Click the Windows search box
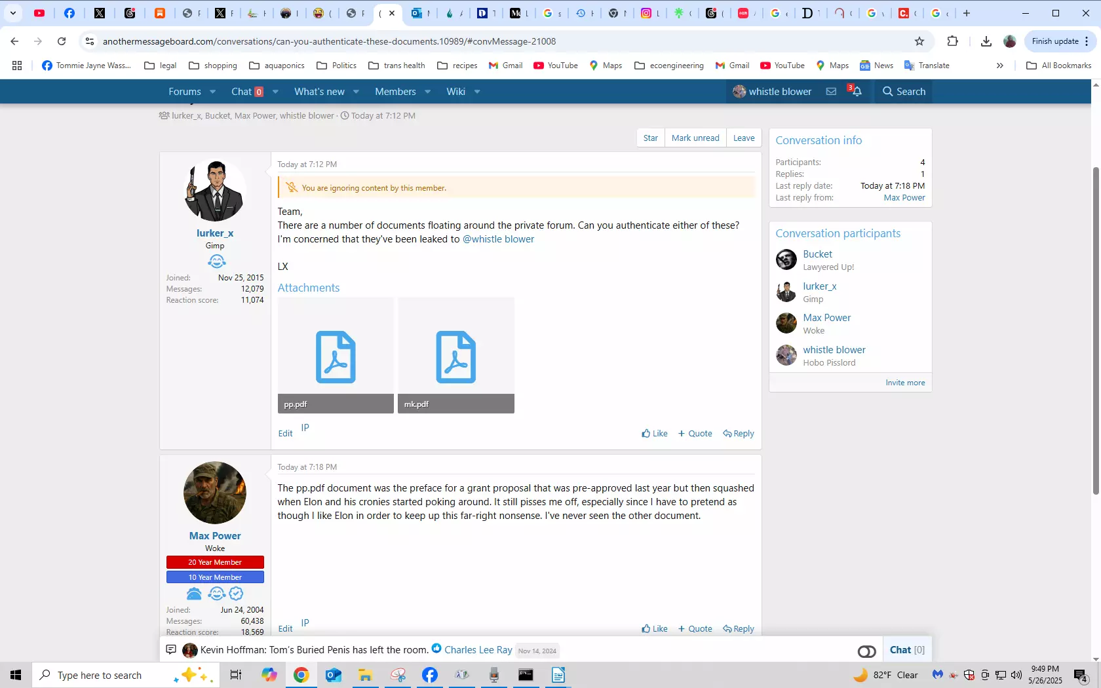 click(125, 675)
